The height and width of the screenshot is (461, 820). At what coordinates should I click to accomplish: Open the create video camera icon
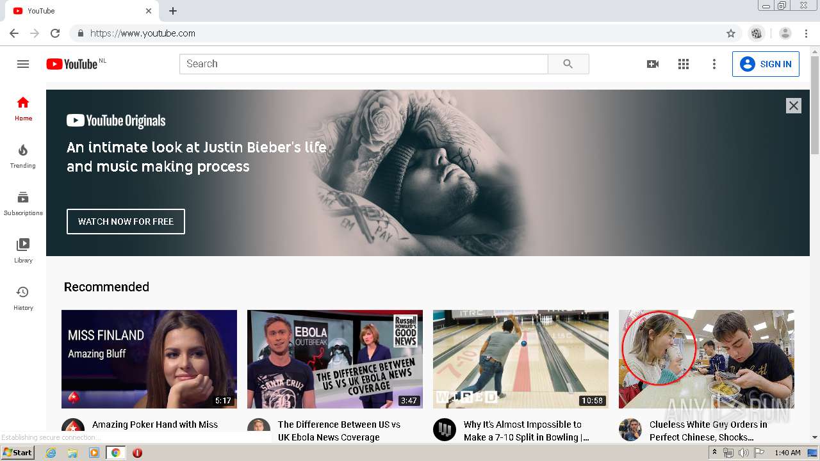pos(653,64)
